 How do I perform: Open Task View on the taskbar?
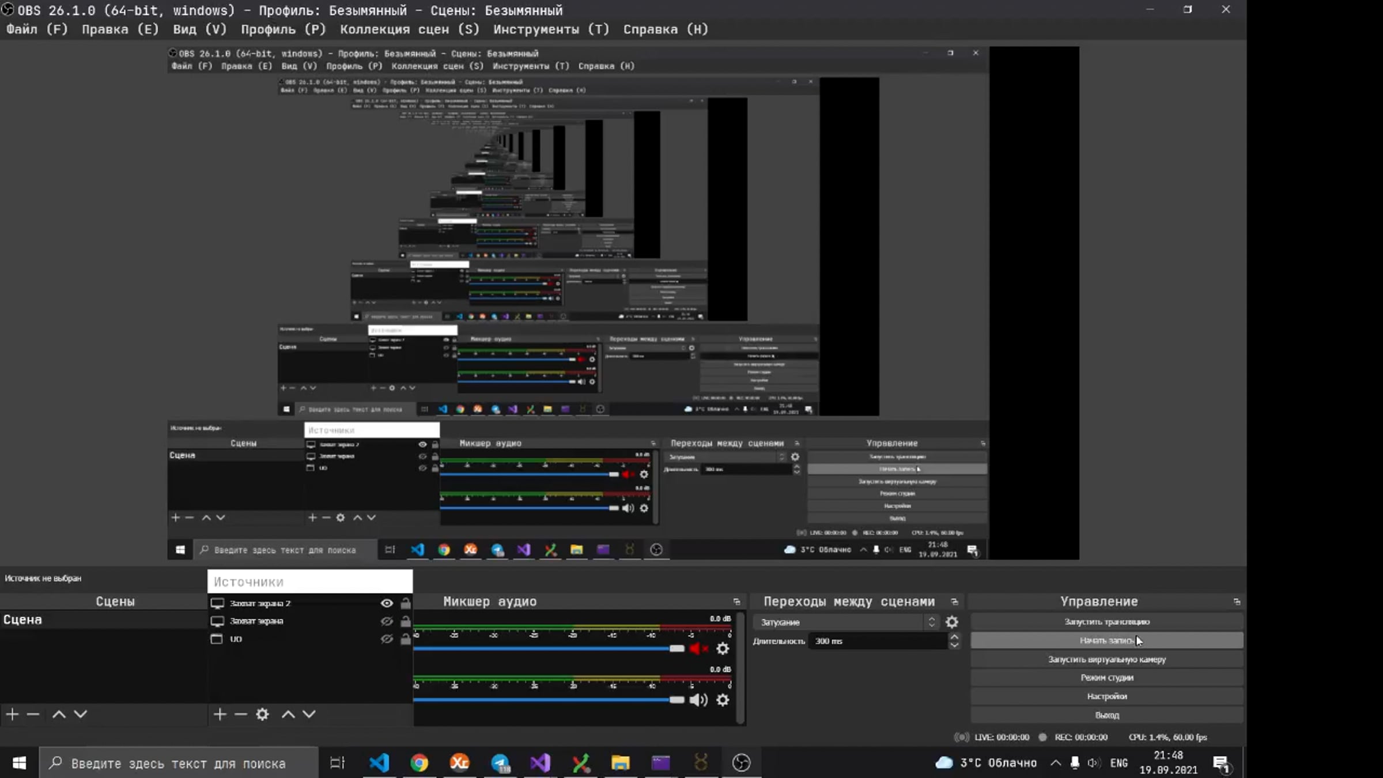click(x=337, y=763)
